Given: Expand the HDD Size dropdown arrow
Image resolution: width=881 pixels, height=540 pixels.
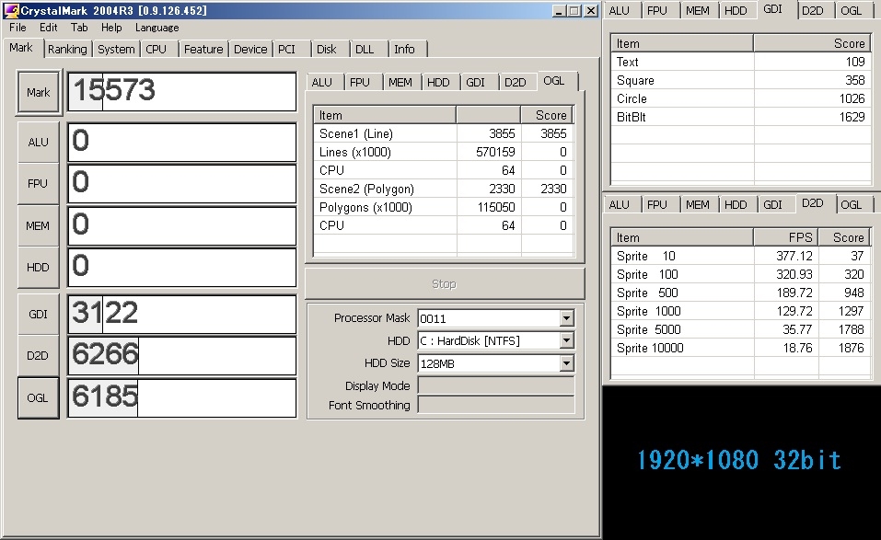Looking at the screenshot, I should pos(566,363).
